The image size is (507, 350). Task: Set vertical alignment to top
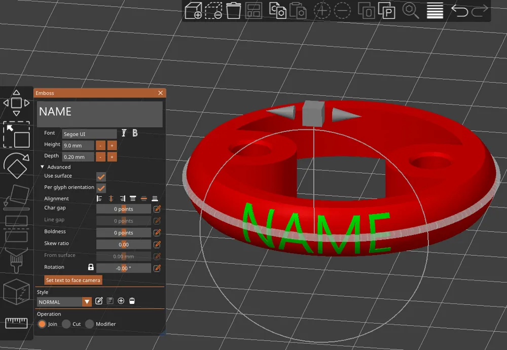(x=133, y=199)
